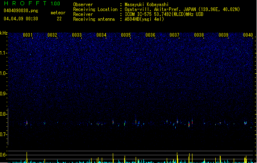The width and height of the screenshot is (257, 163).
Task: Click the 0037 time marker
Action: (174, 35)
